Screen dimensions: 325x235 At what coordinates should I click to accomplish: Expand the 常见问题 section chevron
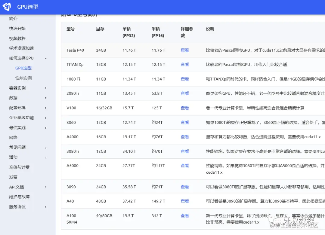(46, 148)
